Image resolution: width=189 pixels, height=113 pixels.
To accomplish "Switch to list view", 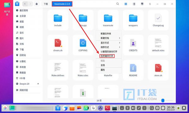I will tap(134, 4).
